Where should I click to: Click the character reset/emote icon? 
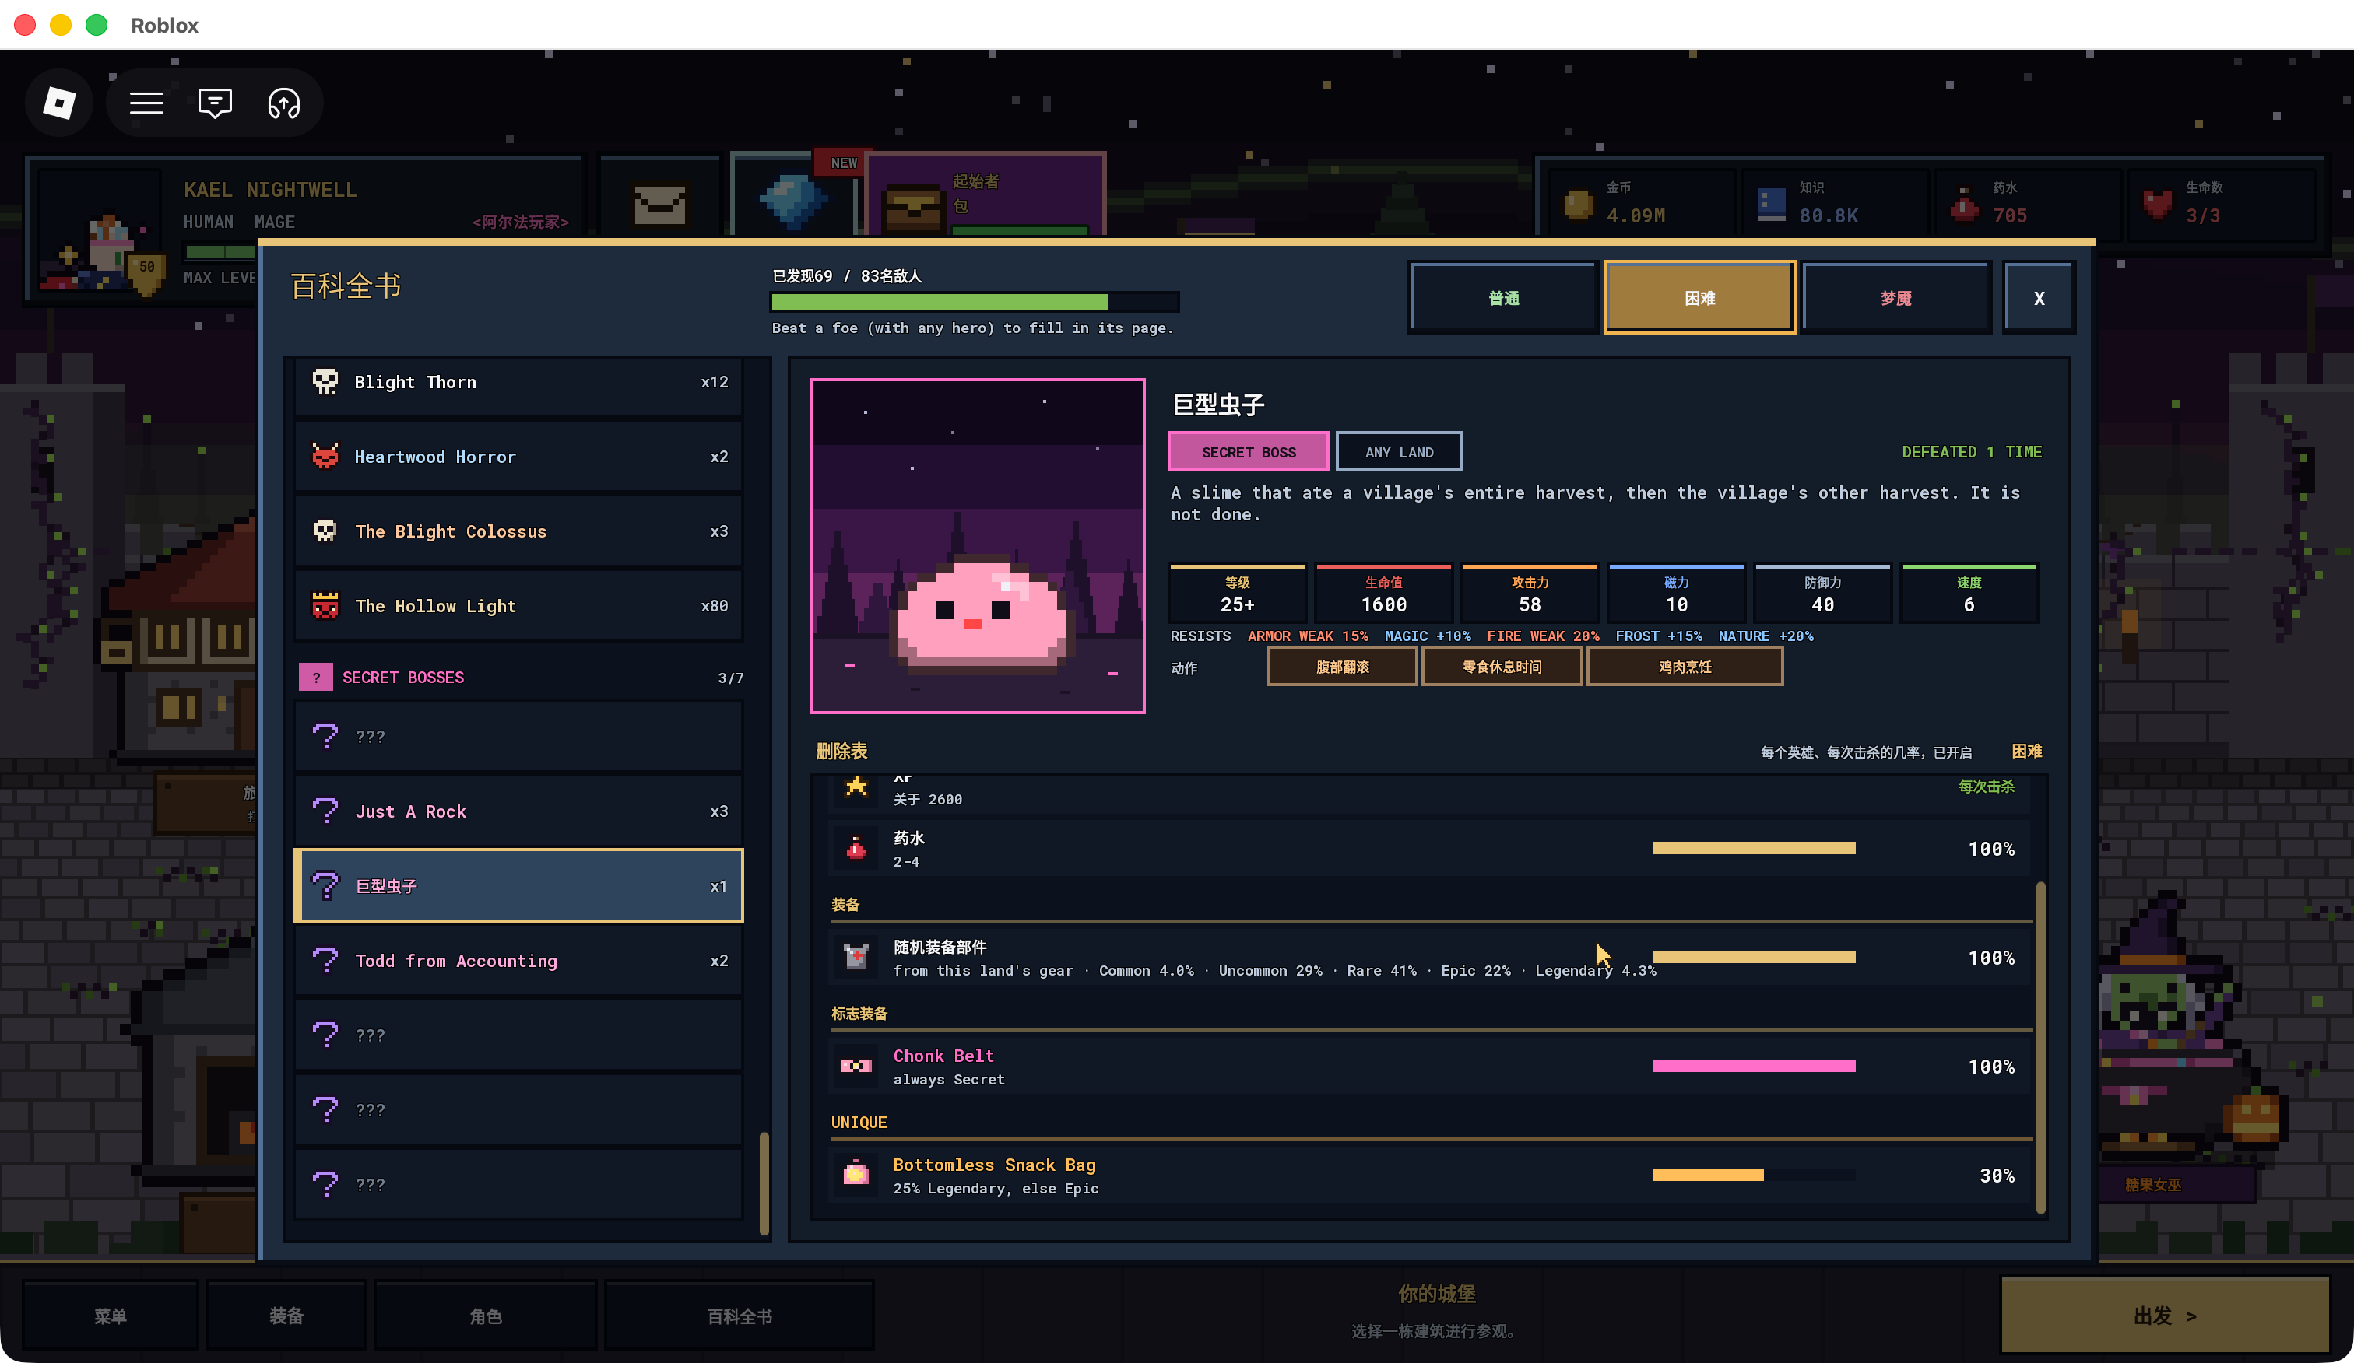[284, 103]
